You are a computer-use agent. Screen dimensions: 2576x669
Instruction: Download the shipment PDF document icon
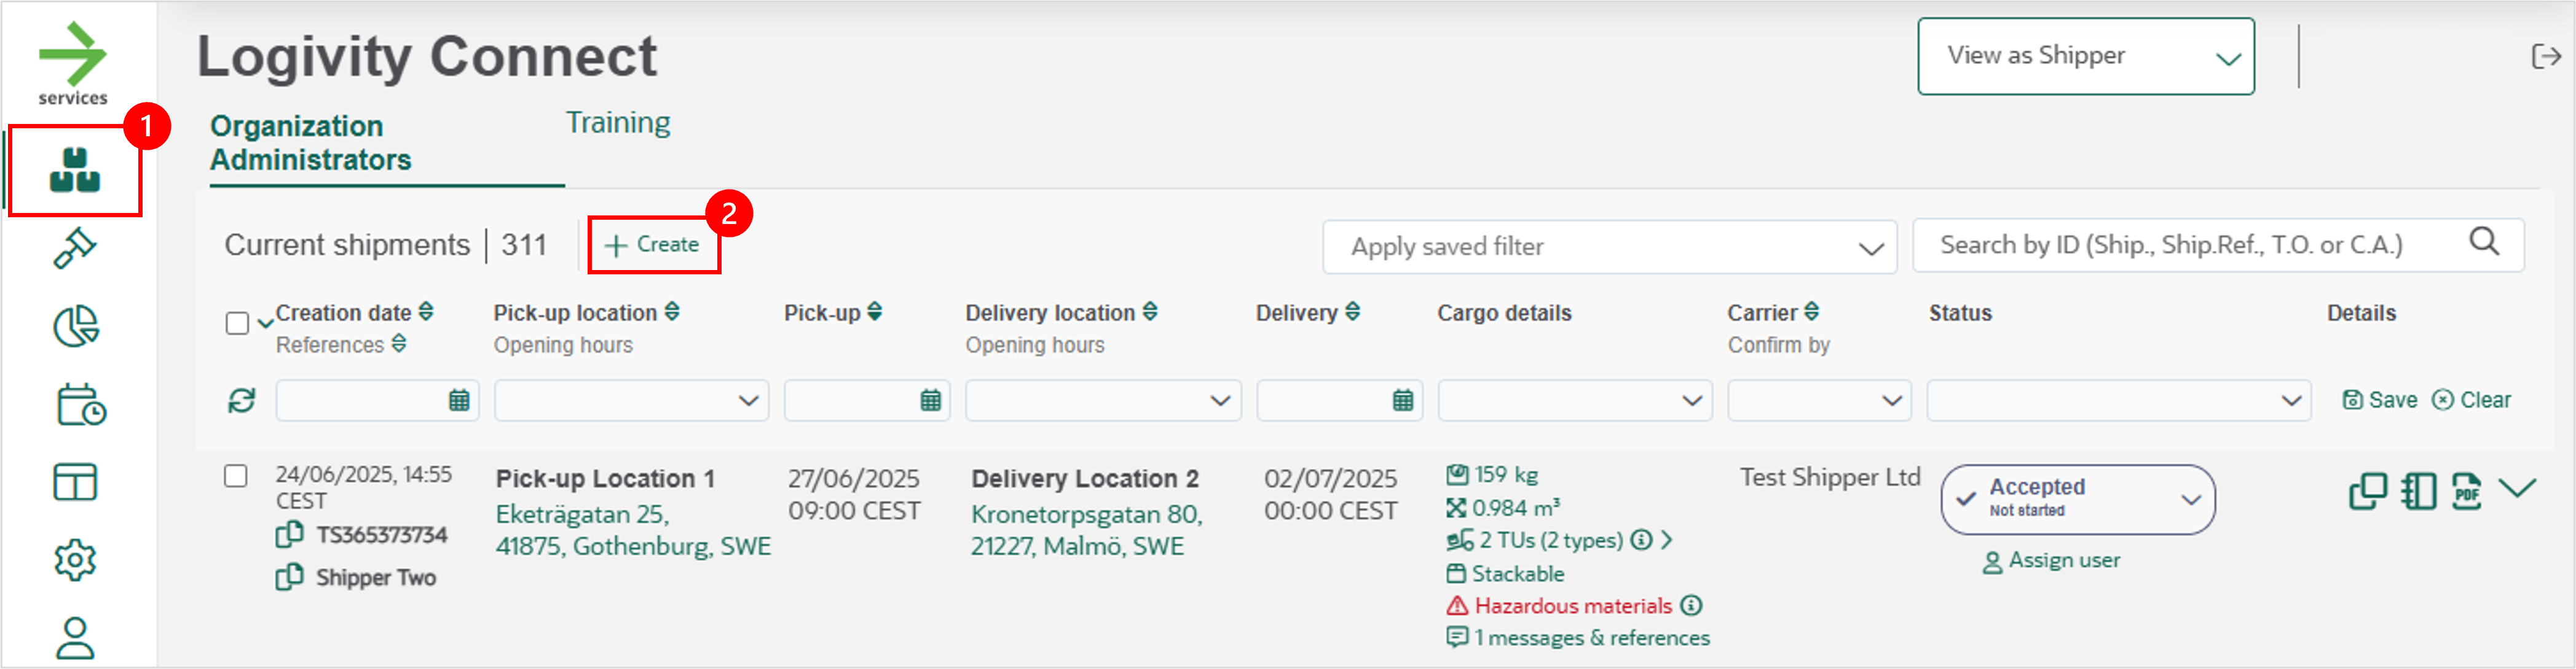[x=2467, y=491]
